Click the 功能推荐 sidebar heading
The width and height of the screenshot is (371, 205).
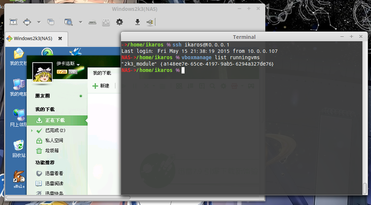[x=45, y=162]
